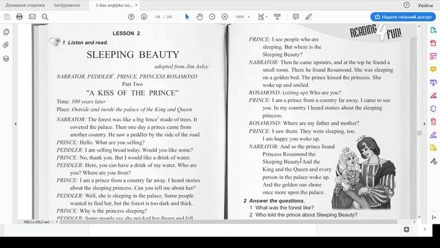
Task: Switch to the Домашня сторінка tab
Action: (x=25, y=5)
